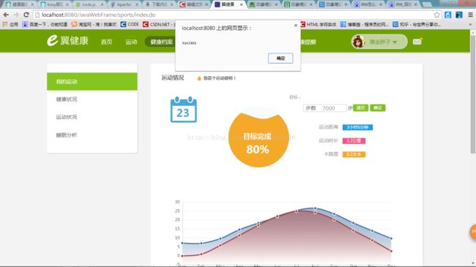This screenshot has height=267, width=476.
Task: Click the user avatar picture in header
Action: (358, 42)
